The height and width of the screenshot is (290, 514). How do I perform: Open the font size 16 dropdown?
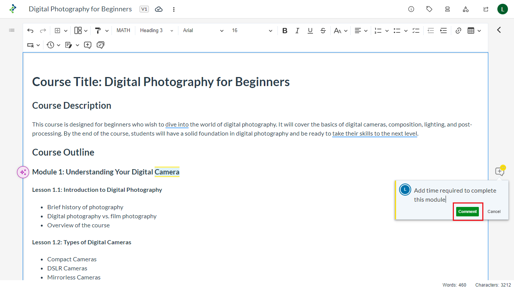252,31
